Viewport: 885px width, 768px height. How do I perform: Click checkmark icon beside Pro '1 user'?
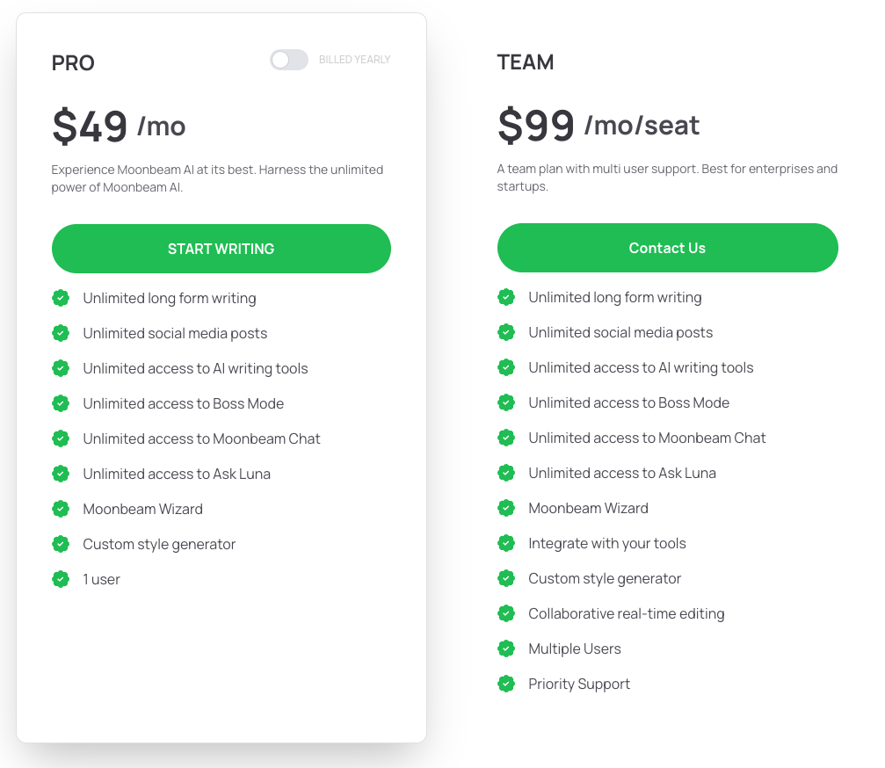[61, 579]
